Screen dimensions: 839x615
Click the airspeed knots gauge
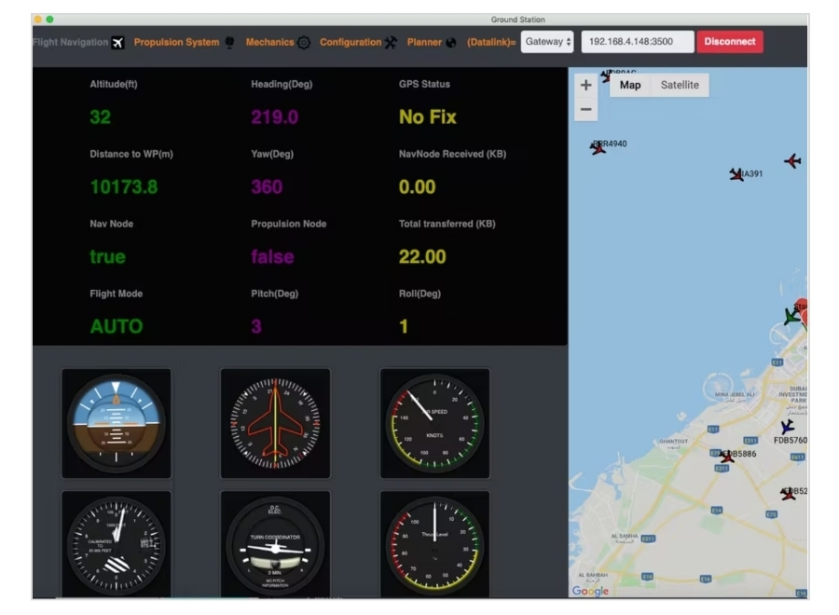[x=435, y=423]
